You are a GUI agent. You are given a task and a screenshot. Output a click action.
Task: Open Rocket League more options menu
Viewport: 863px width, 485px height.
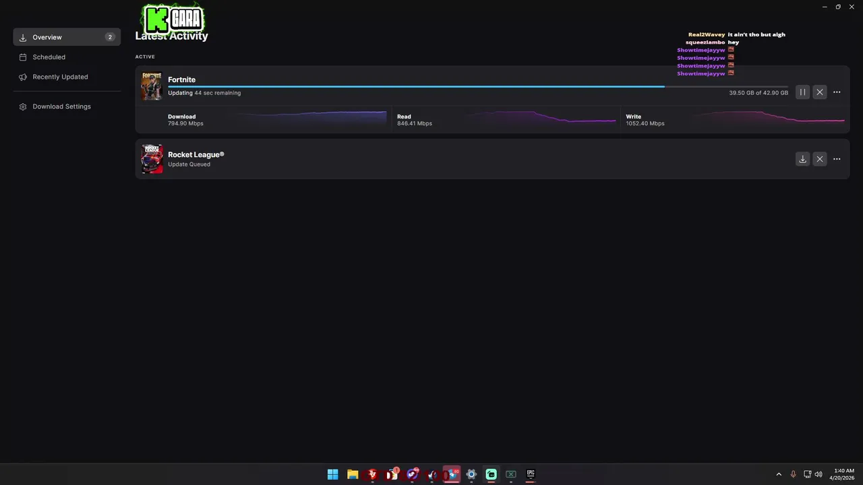(837, 159)
